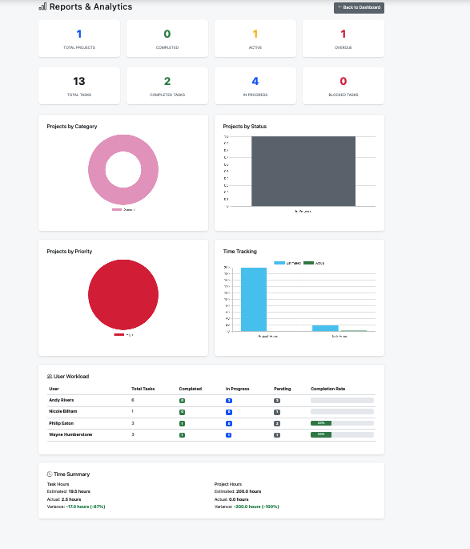The width and height of the screenshot is (470, 549).
Task: Toggle the green Actual legend swatch
Action: coord(308,263)
